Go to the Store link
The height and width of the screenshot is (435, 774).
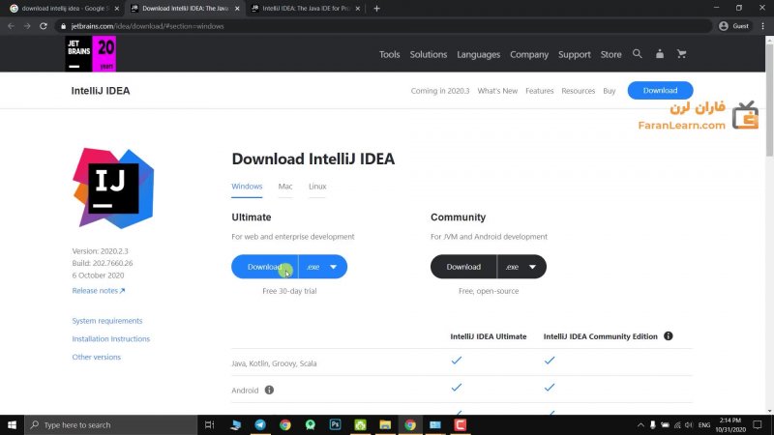pos(611,54)
